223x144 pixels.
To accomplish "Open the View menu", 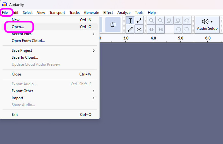I will coord(41,13).
